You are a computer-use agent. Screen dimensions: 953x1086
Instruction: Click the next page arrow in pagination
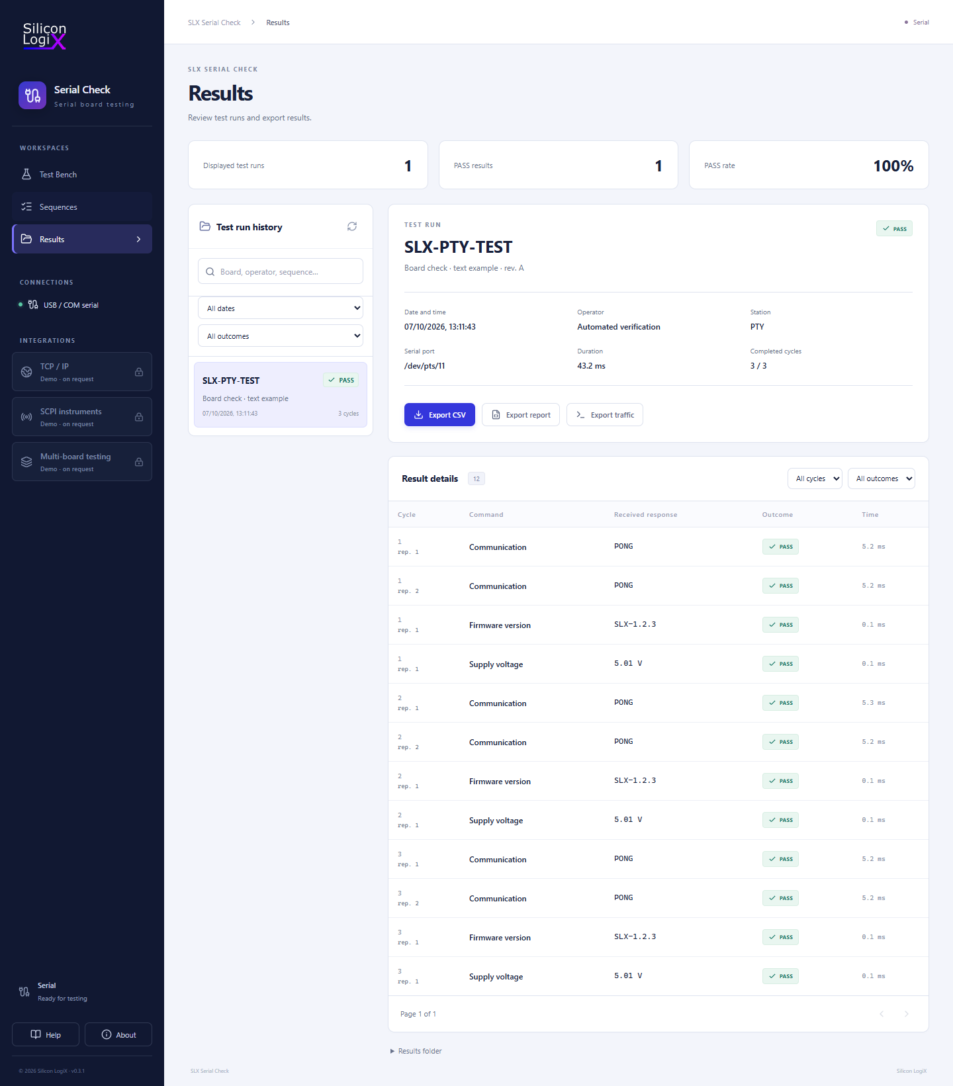coord(907,1014)
